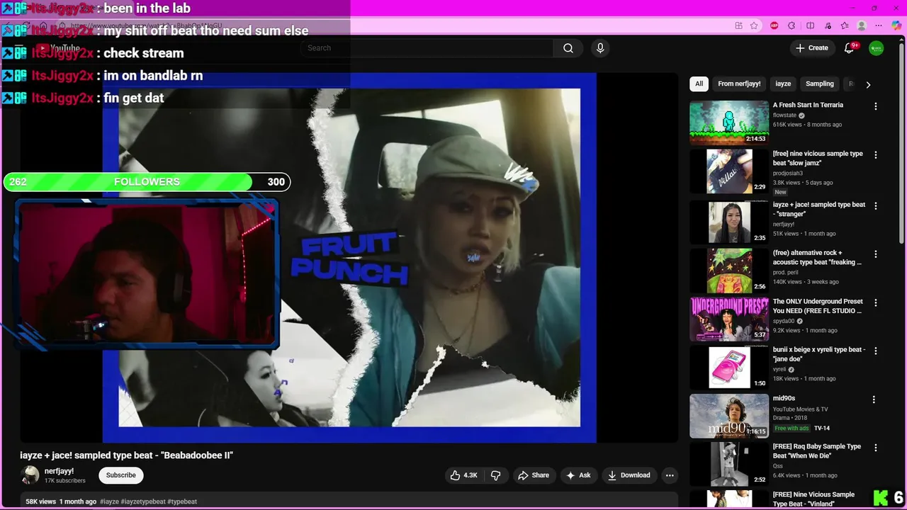
Task: Open the alternative rock freaking thumbnail
Action: click(x=729, y=271)
